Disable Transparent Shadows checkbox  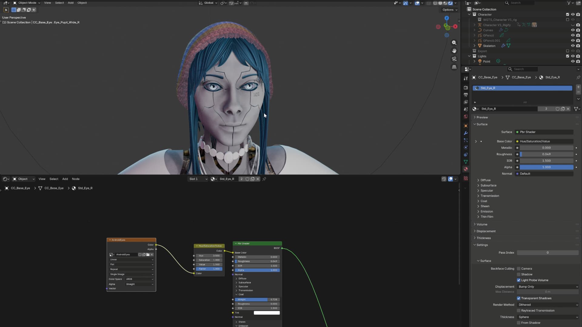[x=519, y=298]
